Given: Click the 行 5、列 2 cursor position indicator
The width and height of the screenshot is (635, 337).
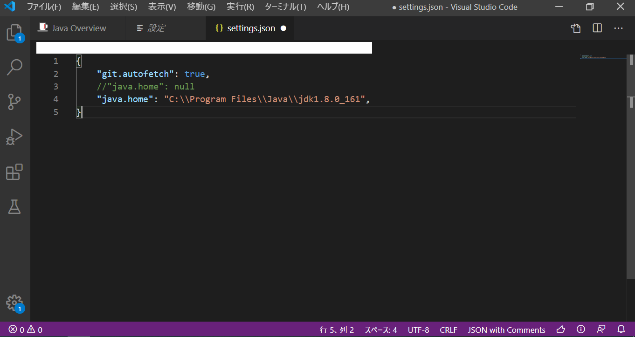Looking at the screenshot, I should pos(337,330).
